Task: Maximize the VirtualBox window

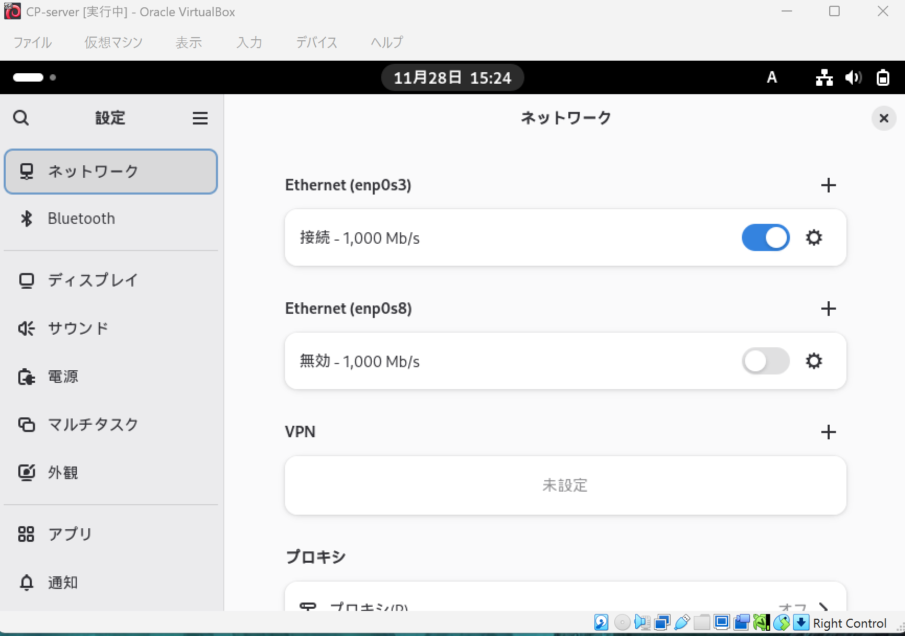Action: 834,11
